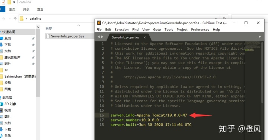Viewport: 268px width, 140px height.
Task: Close the ServerInfo.properties tab
Action: click(x=144, y=38)
